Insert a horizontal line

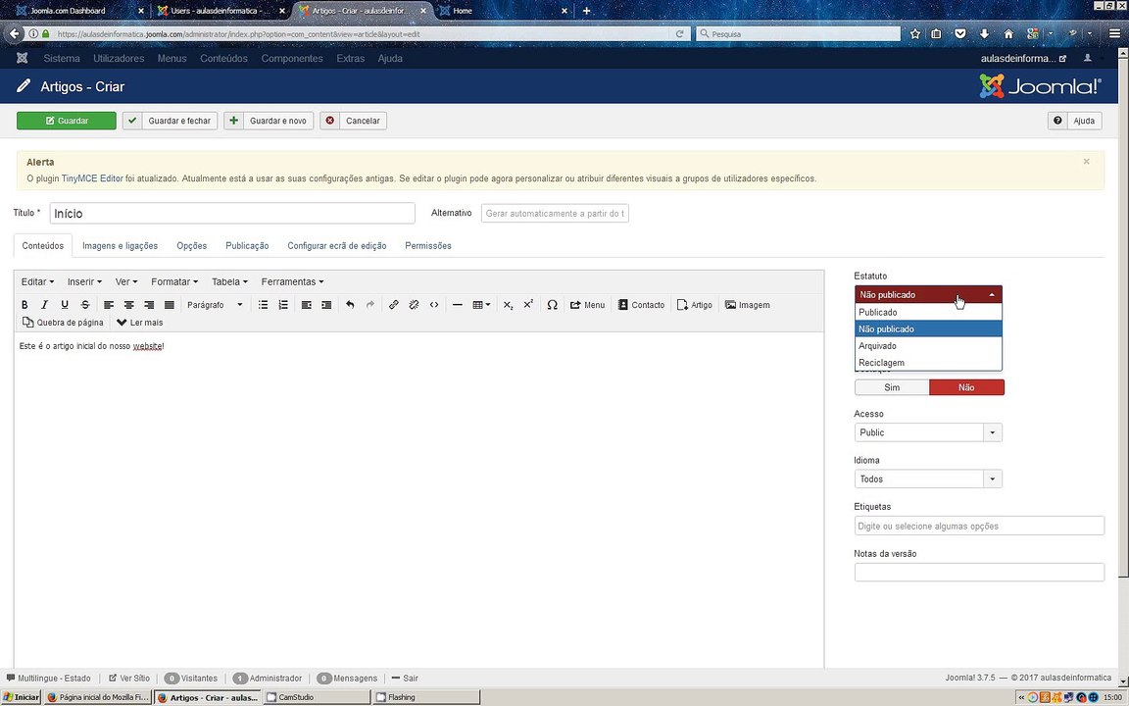tap(458, 305)
